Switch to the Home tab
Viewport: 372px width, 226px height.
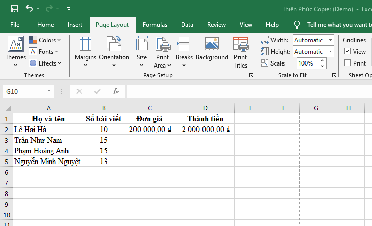[45, 25]
